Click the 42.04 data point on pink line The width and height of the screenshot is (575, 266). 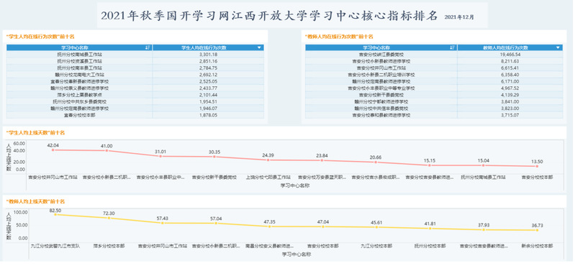pyautogui.click(x=53, y=150)
